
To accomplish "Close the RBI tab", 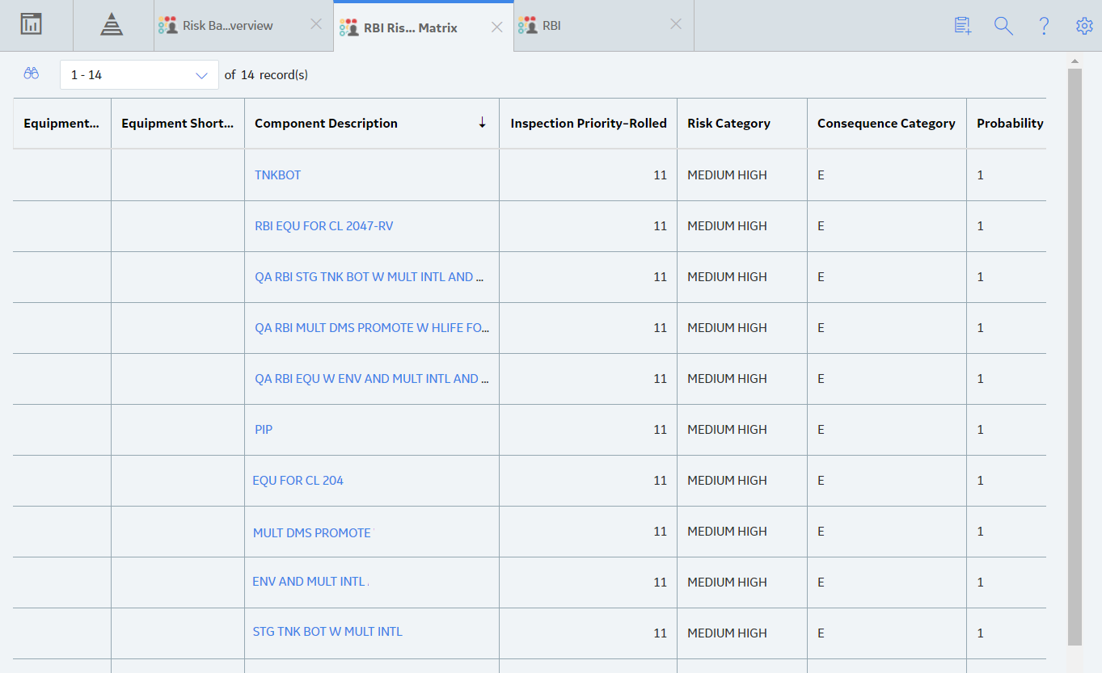I will 676,24.
